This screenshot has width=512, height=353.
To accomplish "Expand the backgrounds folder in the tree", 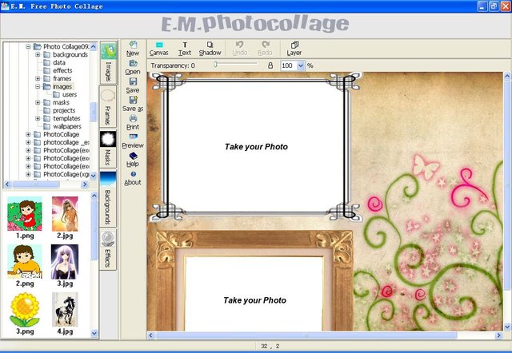I will pyautogui.click(x=38, y=54).
